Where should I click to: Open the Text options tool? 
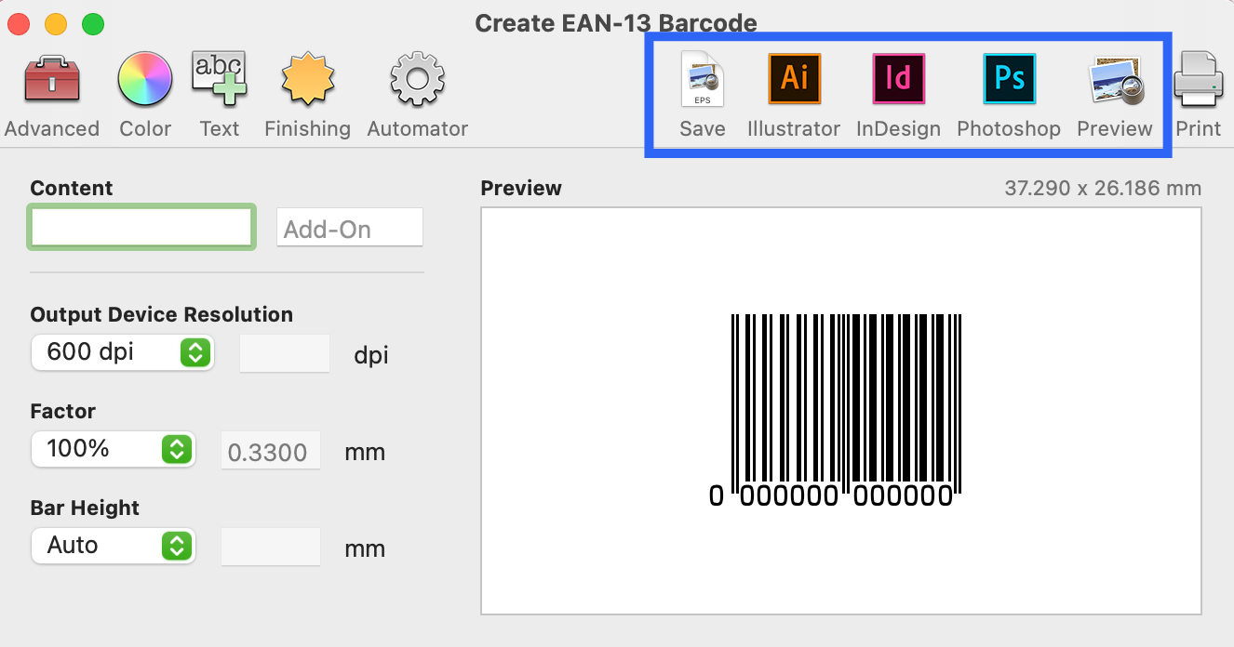pyautogui.click(x=220, y=96)
